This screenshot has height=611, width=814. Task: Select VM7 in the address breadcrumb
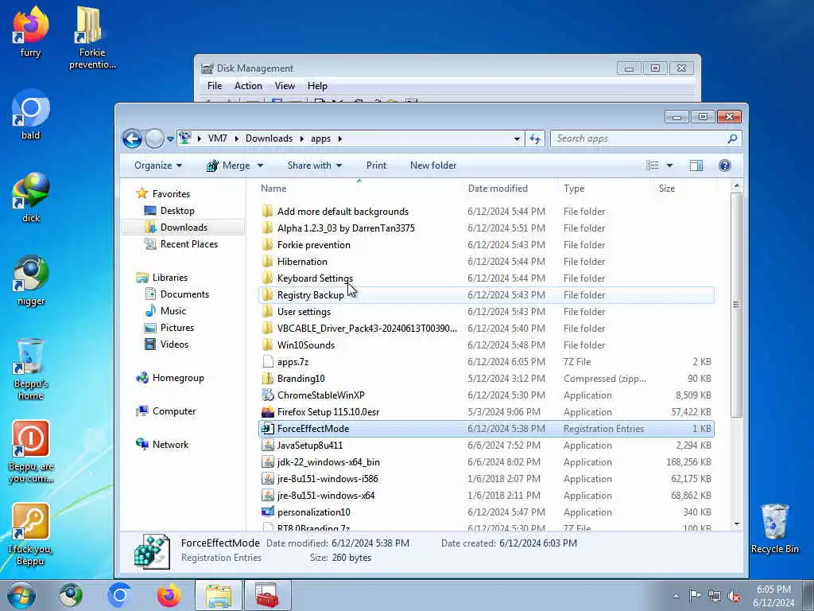click(218, 138)
